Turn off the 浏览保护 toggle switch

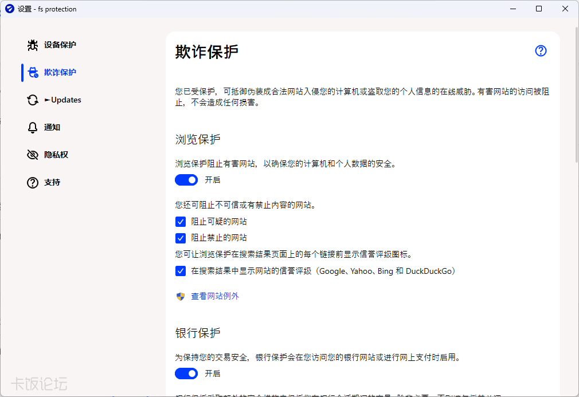(x=186, y=180)
